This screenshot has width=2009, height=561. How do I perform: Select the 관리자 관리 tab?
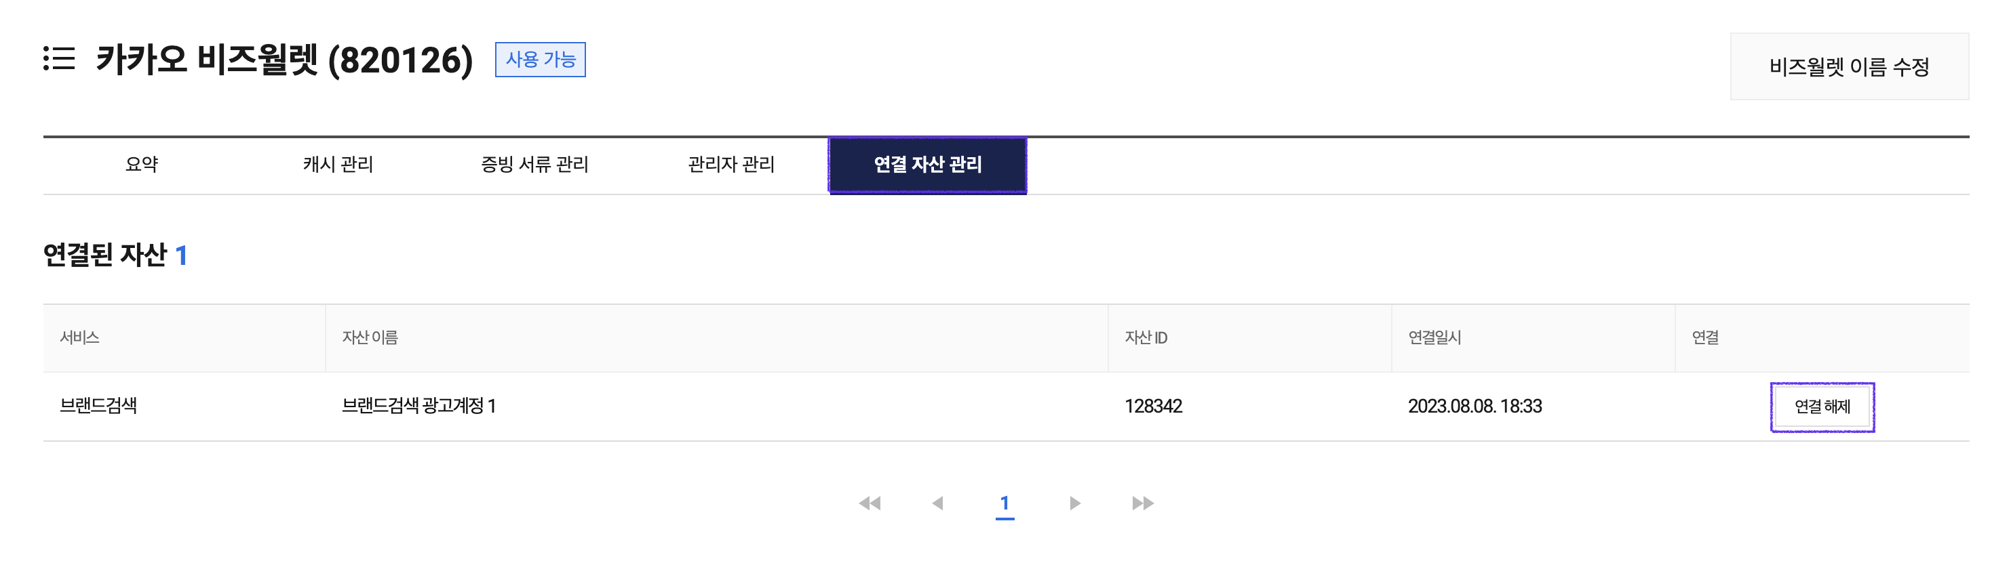coord(730,165)
